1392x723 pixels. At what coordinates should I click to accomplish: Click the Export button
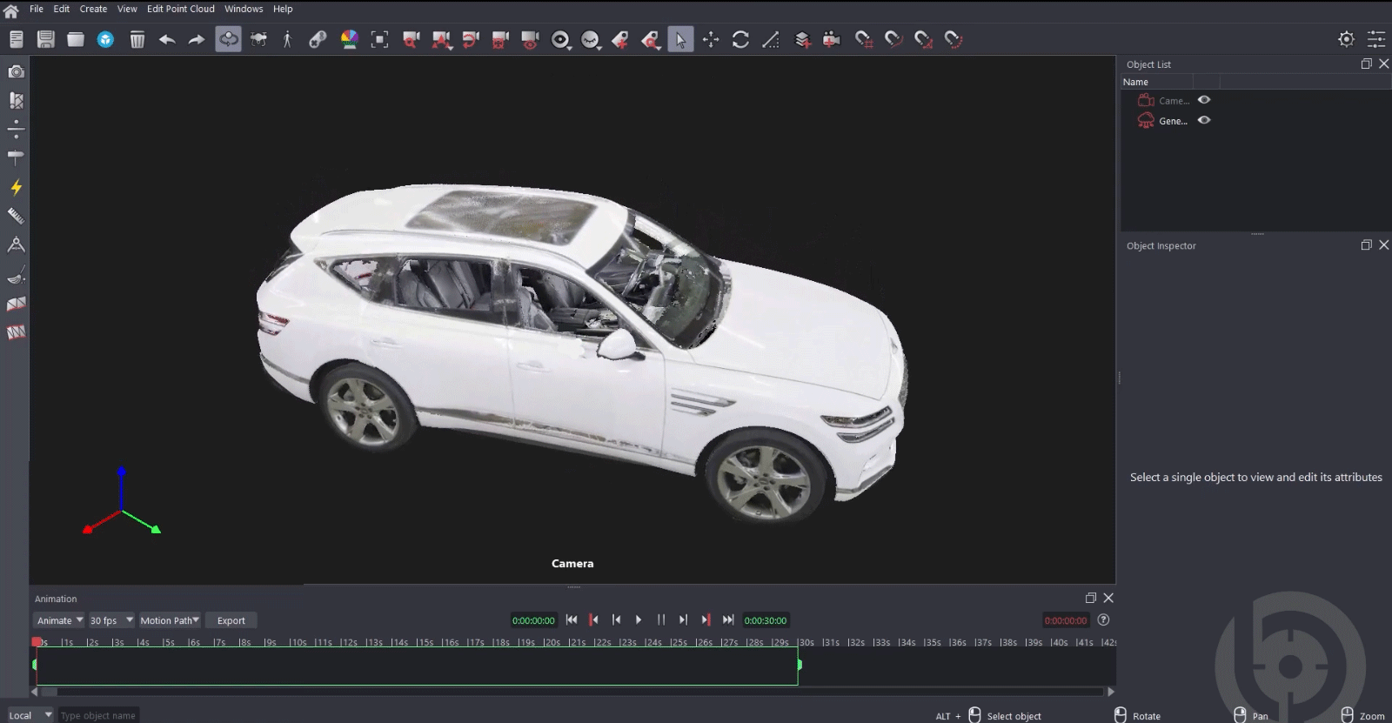(x=231, y=620)
